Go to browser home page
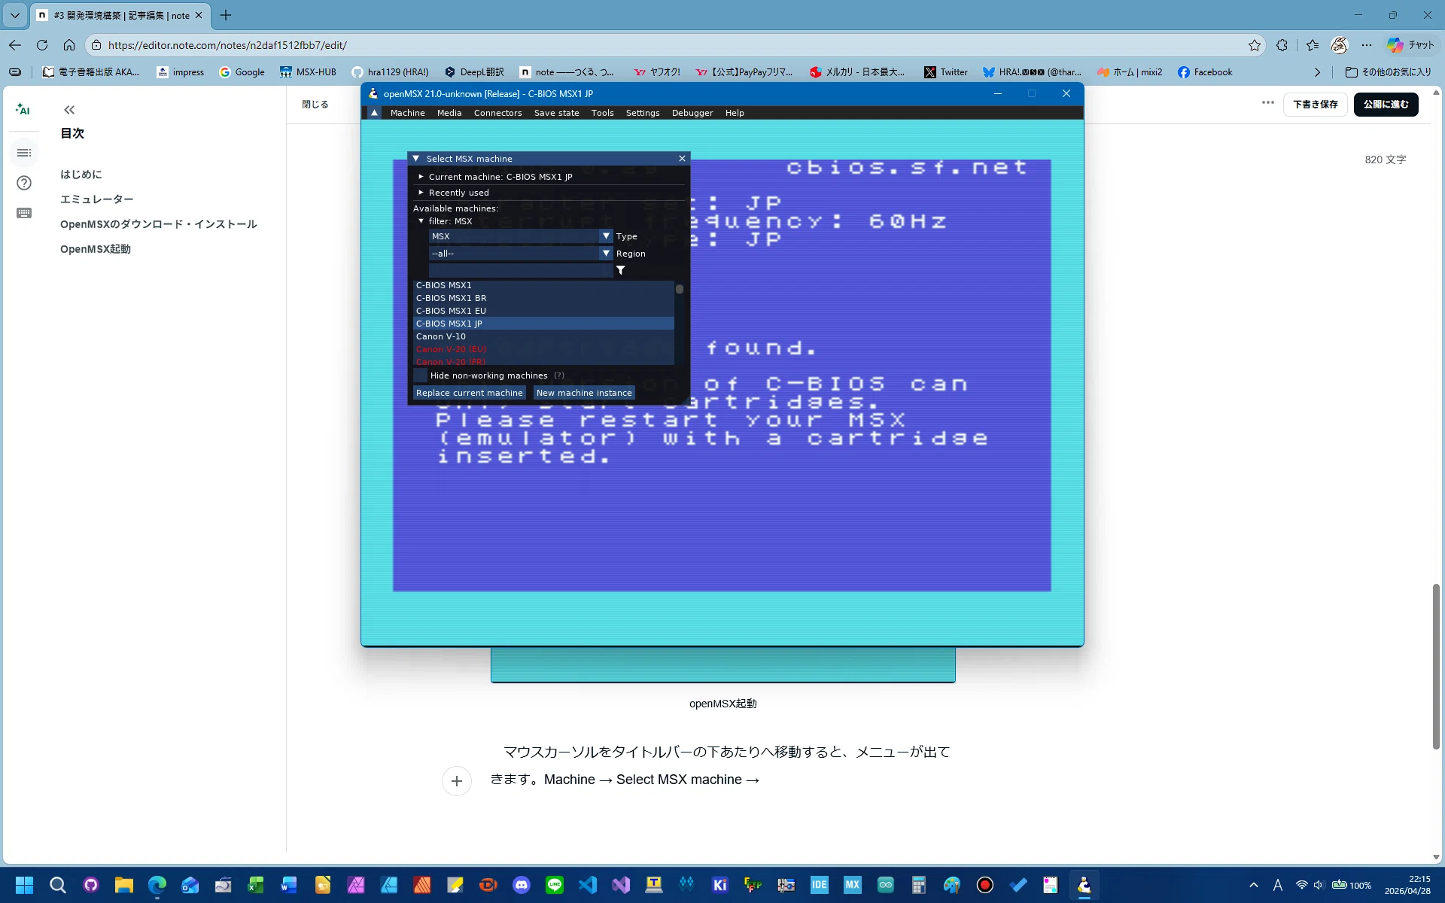The height and width of the screenshot is (903, 1445). [69, 45]
